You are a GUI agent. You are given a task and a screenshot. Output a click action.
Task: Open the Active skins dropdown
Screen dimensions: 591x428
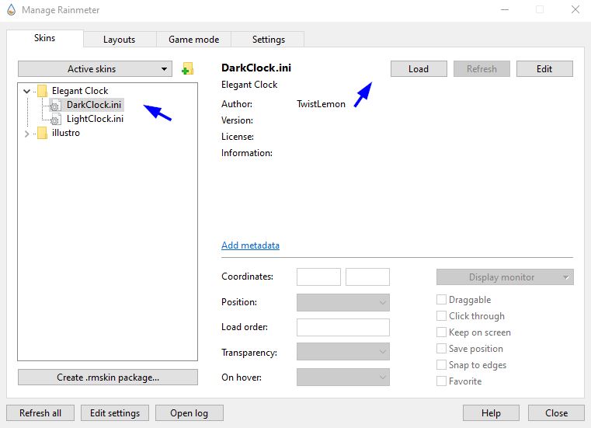click(95, 69)
